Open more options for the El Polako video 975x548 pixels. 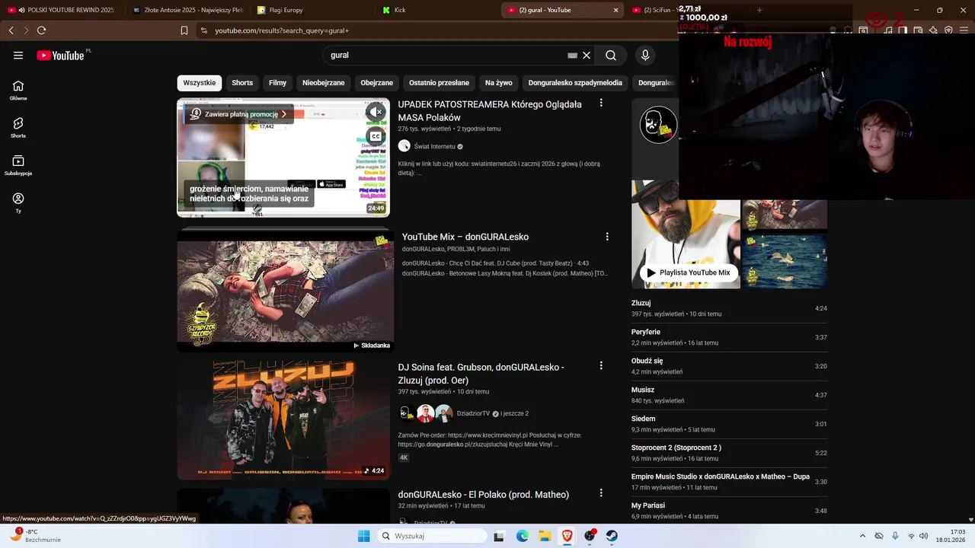click(601, 493)
